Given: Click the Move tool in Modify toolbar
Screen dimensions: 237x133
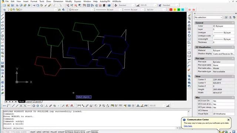Looking at the screenshot, I should 189,32.
